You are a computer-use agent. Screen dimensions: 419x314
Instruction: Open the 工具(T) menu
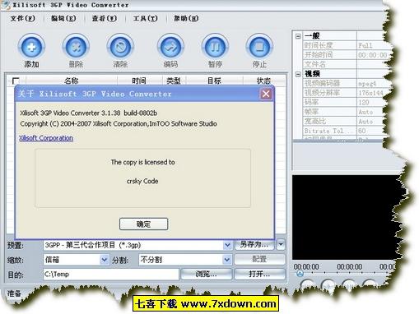[x=146, y=18]
